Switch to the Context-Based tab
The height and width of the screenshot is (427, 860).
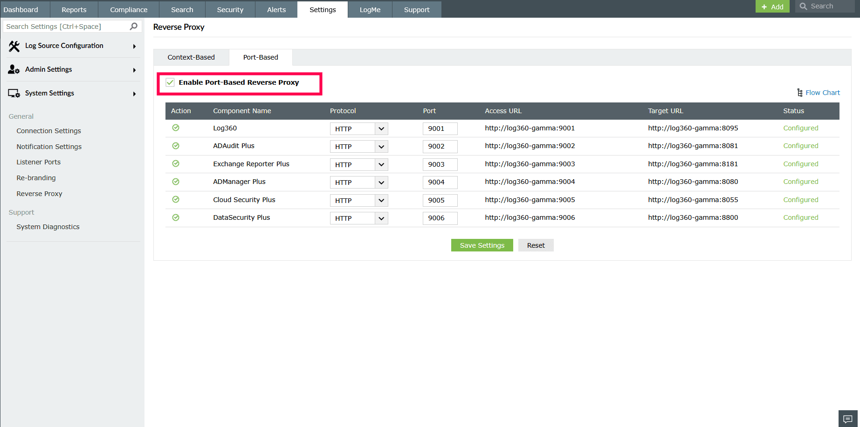click(x=191, y=57)
